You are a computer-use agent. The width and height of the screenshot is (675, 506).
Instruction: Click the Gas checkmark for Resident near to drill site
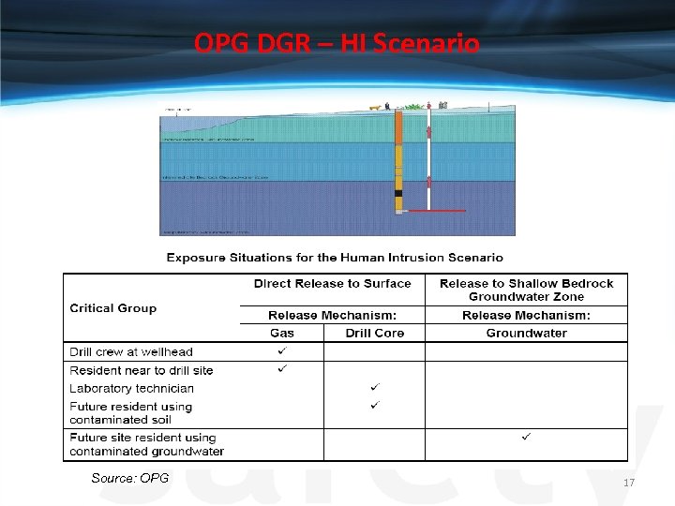[x=282, y=368]
